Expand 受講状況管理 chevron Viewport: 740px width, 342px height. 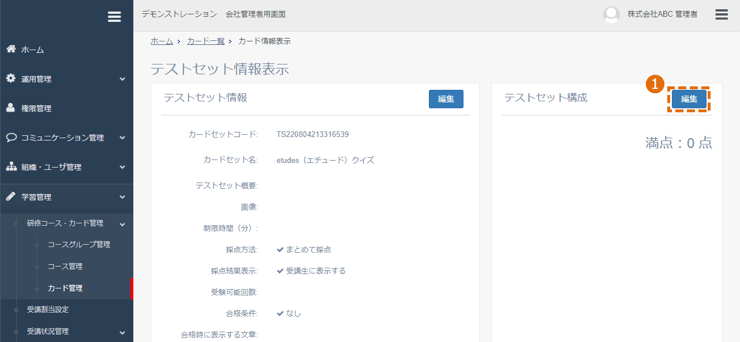[x=122, y=332]
